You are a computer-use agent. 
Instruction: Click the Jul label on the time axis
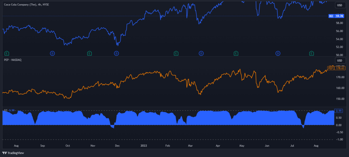click(292, 146)
